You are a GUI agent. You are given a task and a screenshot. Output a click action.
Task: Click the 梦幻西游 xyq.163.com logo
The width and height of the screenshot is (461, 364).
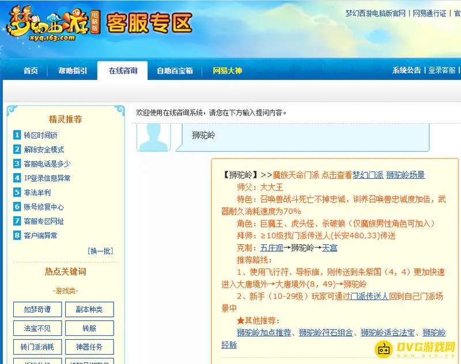point(54,24)
